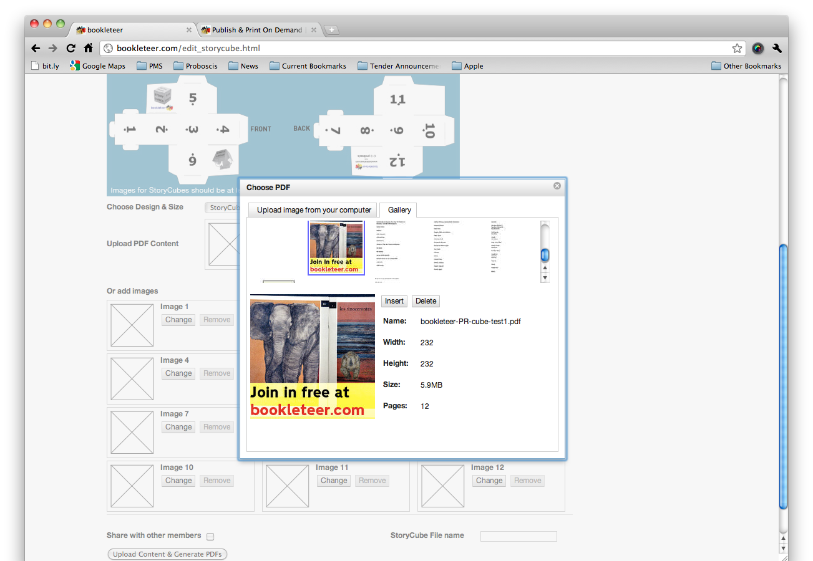Click Change for Image 4
813x561 pixels.
[x=178, y=373]
